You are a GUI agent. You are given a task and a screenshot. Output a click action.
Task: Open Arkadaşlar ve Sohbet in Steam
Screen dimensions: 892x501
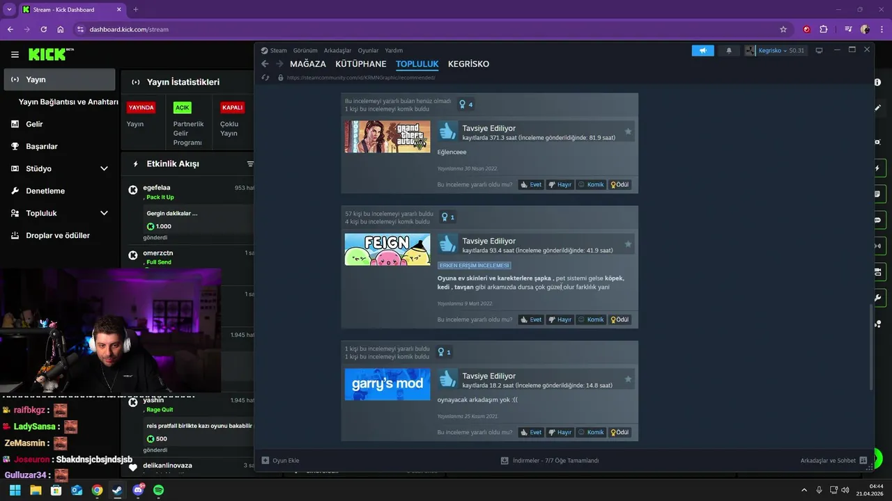pos(833,461)
